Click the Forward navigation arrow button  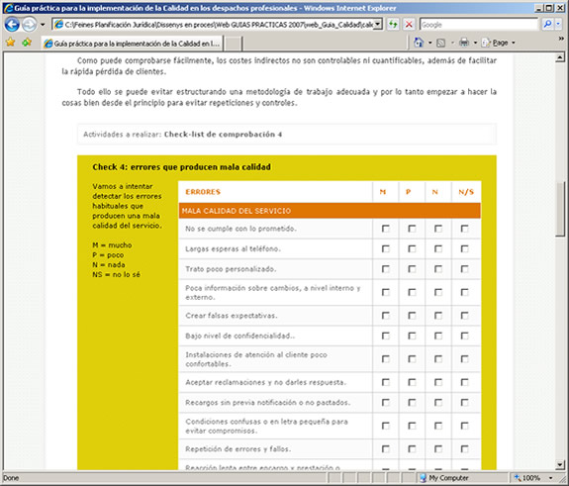pos(30,25)
